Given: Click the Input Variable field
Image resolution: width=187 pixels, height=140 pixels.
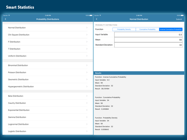Looking at the screenshot, I should (148, 34).
